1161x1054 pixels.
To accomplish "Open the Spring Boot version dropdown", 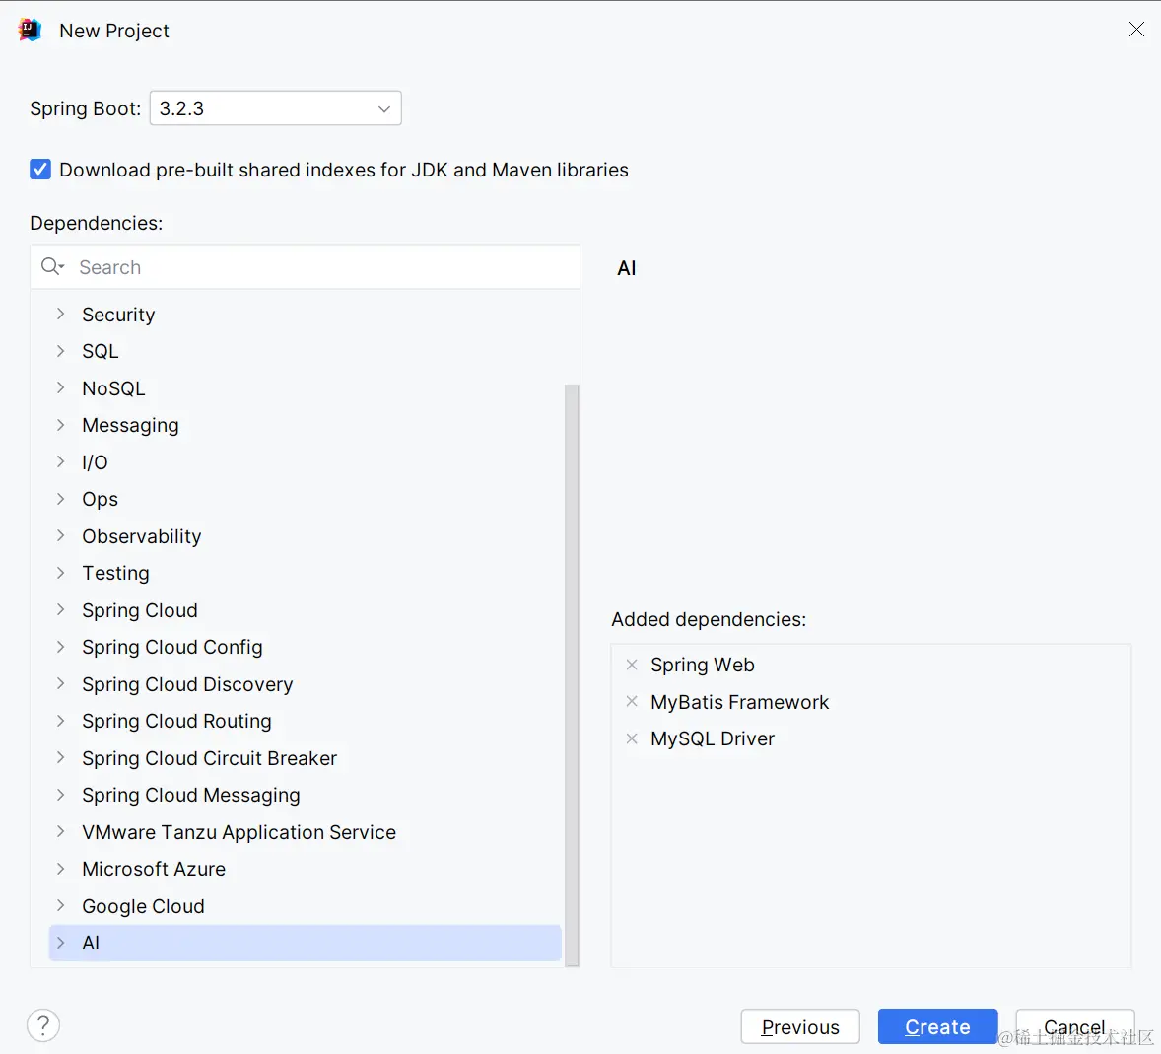I will point(275,108).
